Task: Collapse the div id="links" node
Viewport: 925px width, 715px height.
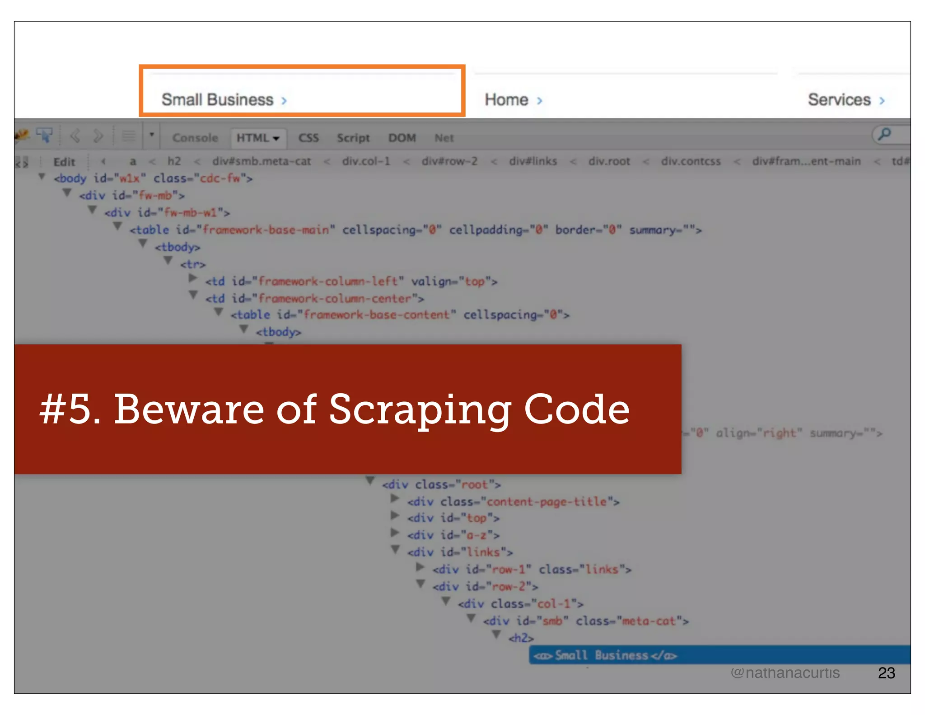Action: (395, 549)
